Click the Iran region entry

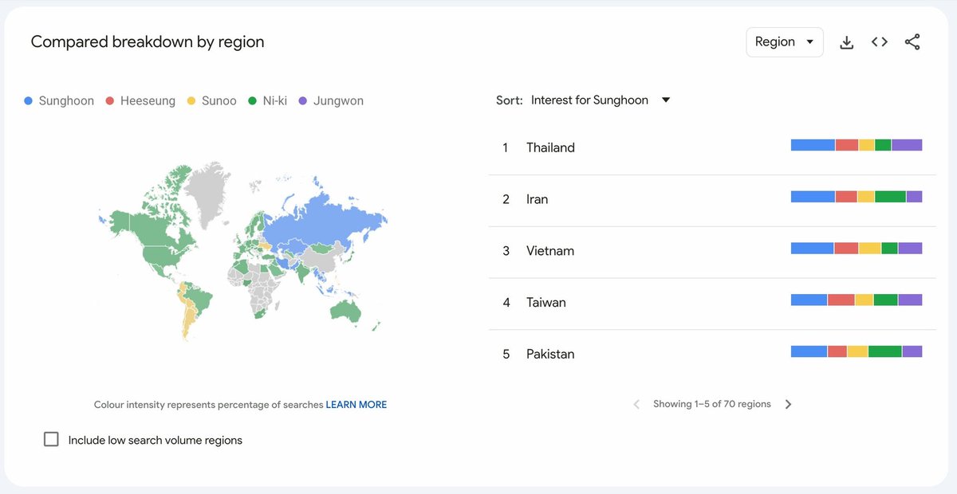537,199
